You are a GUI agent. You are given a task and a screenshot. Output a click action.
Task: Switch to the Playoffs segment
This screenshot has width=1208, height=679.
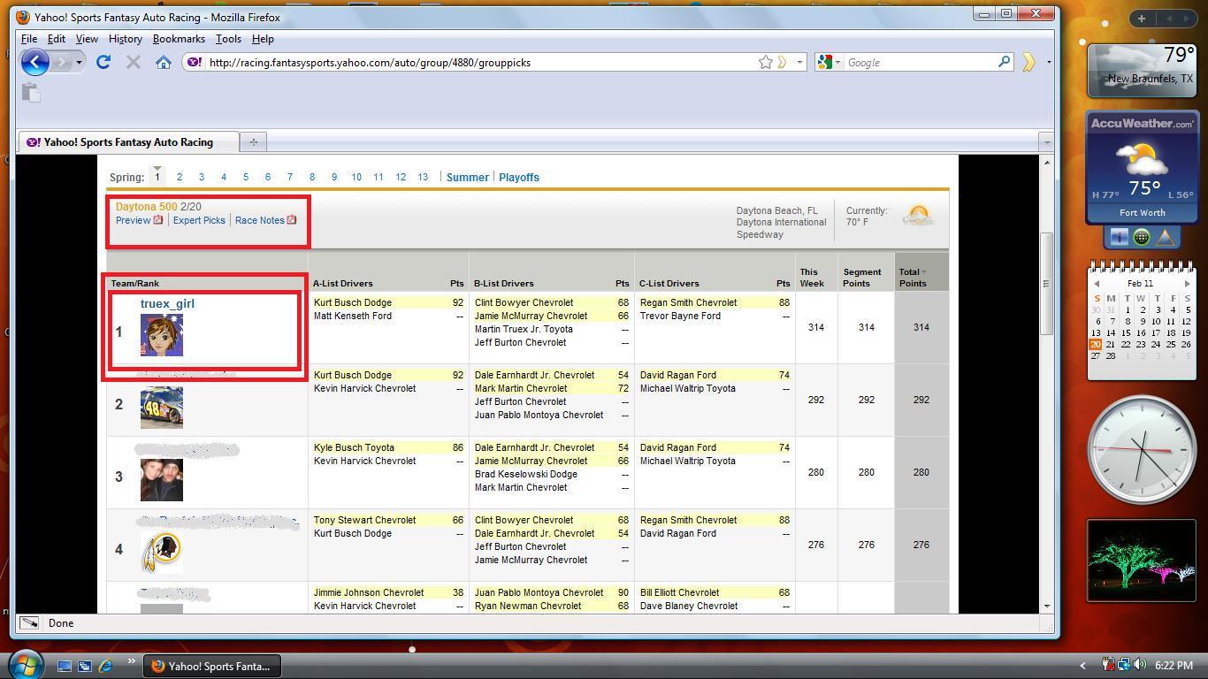point(519,177)
